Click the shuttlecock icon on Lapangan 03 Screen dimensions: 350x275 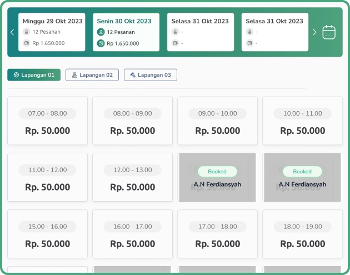tap(133, 74)
